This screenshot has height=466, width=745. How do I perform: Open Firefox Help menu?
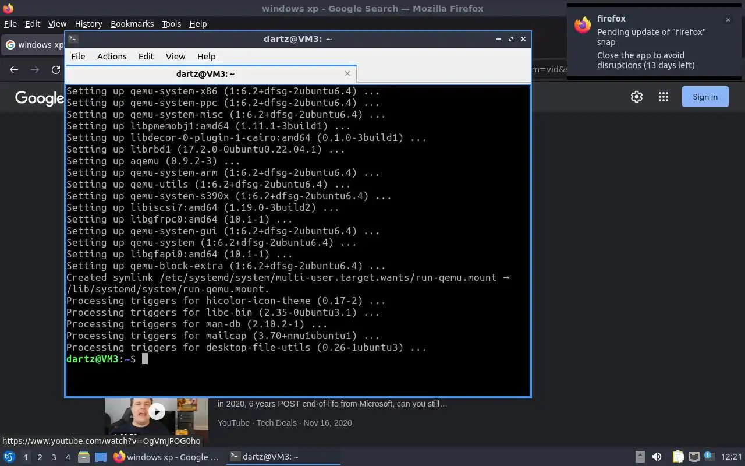[198, 24]
